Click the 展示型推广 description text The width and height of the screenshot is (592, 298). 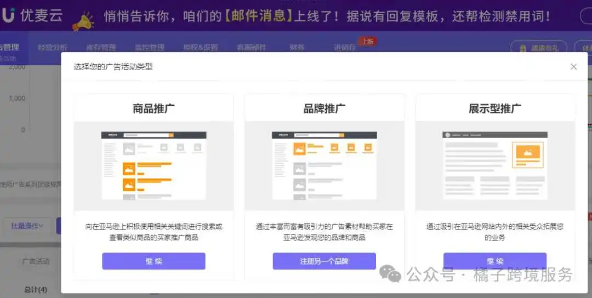coord(495,232)
